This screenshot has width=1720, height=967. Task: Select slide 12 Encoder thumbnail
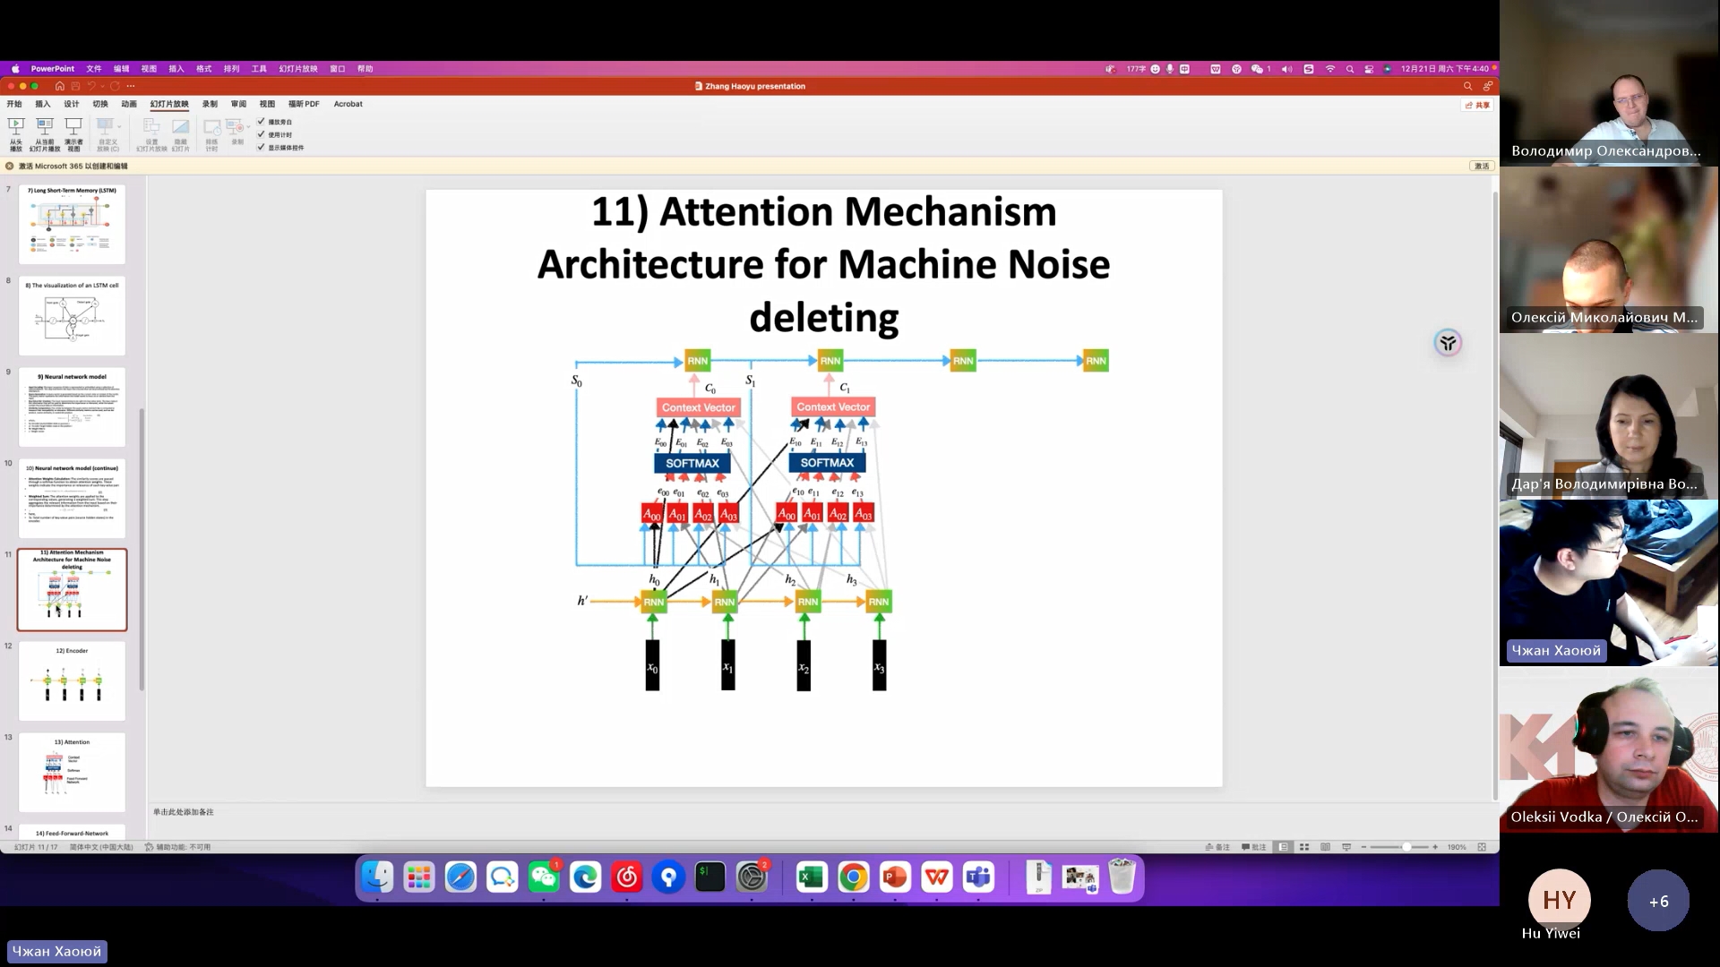click(x=72, y=680)
